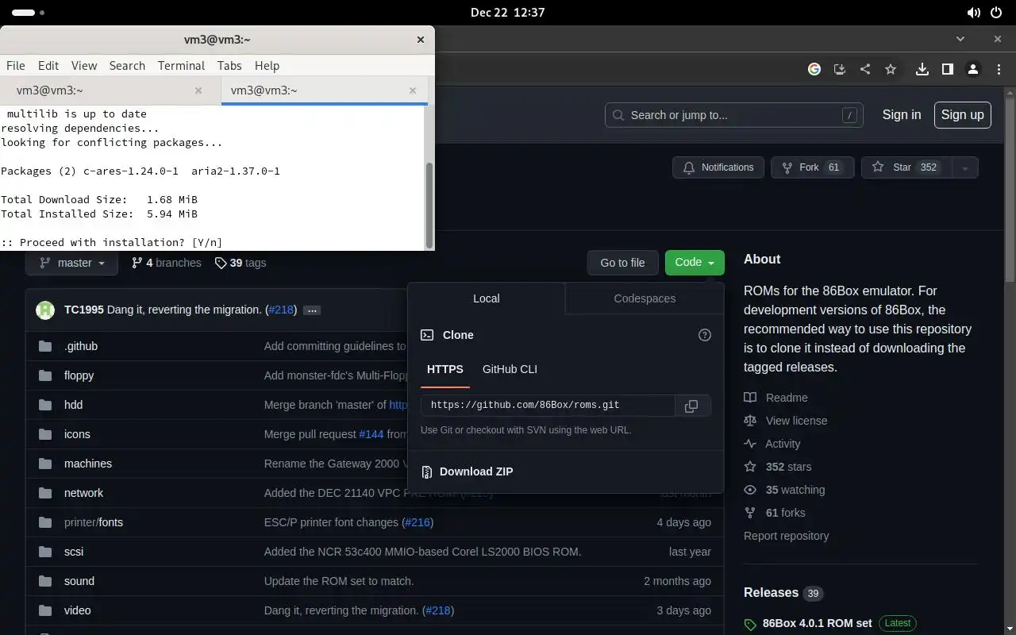
Task: Open the 352 stars link
Action: tap(778, 467)
